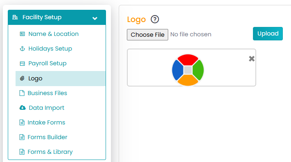Click the Facility Setup building icon
The width and height of the screenshot is (291, 162).
[15, 17]
